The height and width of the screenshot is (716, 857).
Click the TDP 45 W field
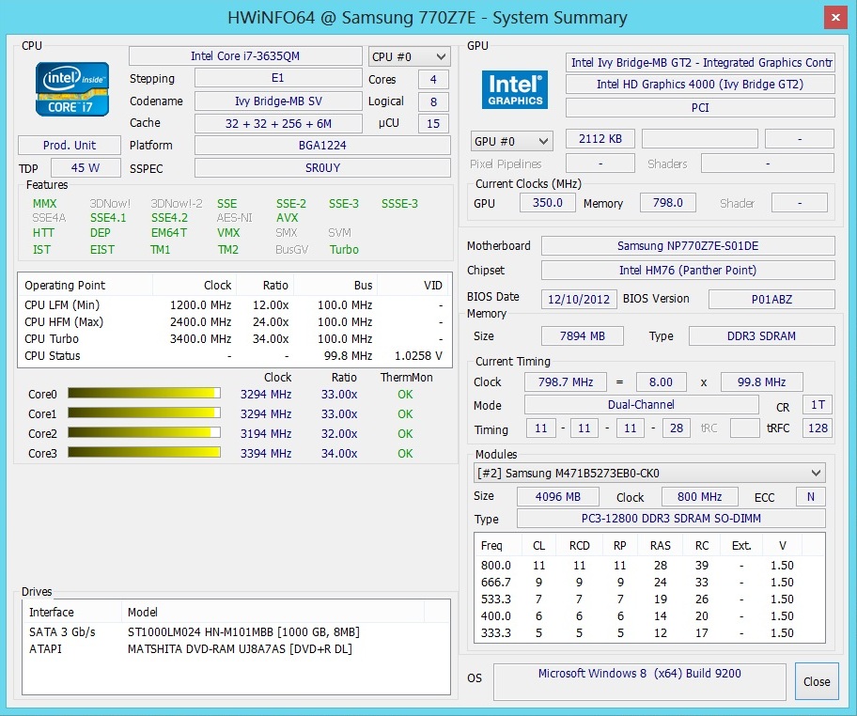click(x=86, y=168)
